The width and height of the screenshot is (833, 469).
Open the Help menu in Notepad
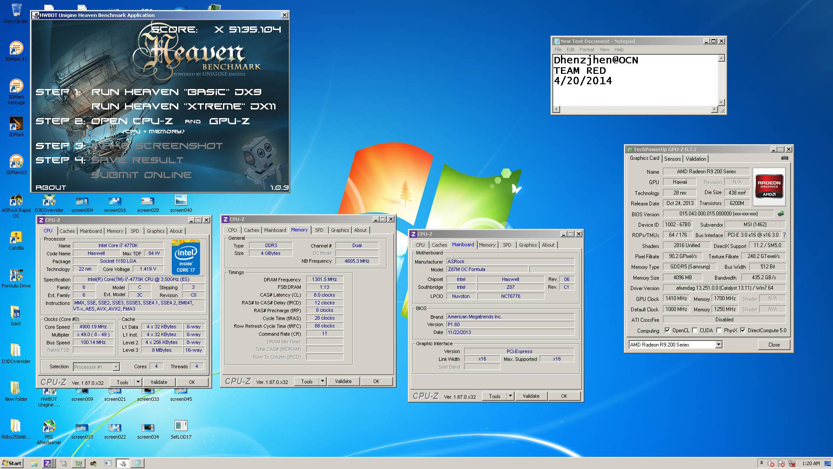click(x=619, y=50)
